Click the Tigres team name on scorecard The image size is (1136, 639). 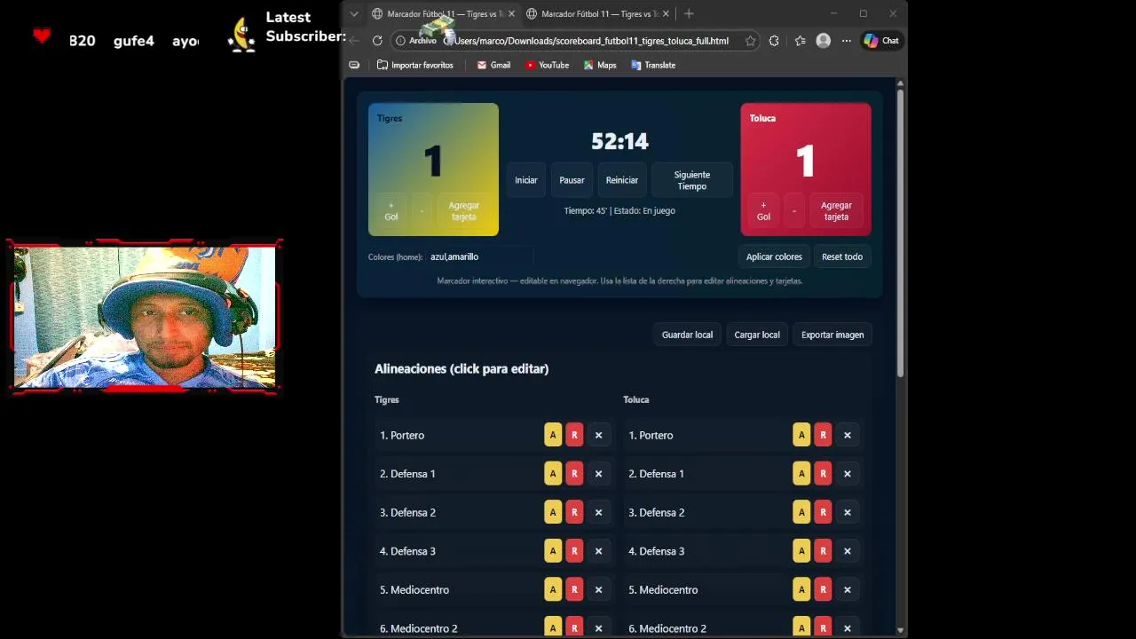(x=390, y=118)
